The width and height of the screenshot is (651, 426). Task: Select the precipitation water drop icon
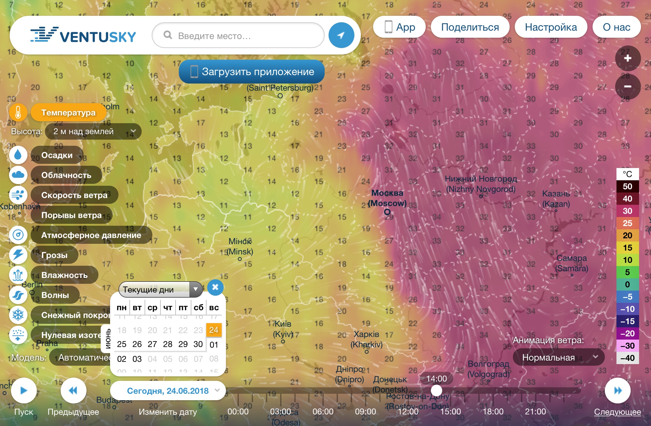click(18, 155)
